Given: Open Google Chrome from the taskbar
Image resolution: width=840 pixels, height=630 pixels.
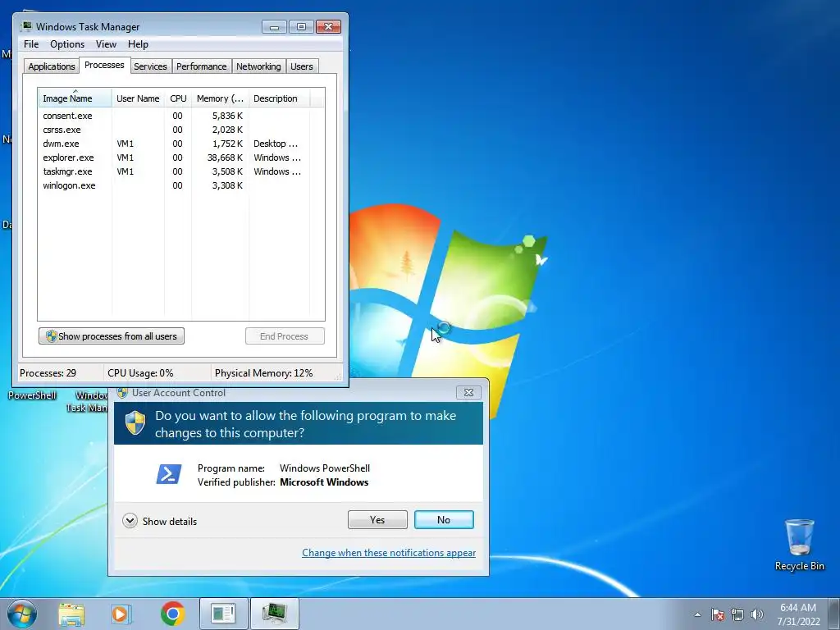Looking at the screenshot, I should 172,614.
